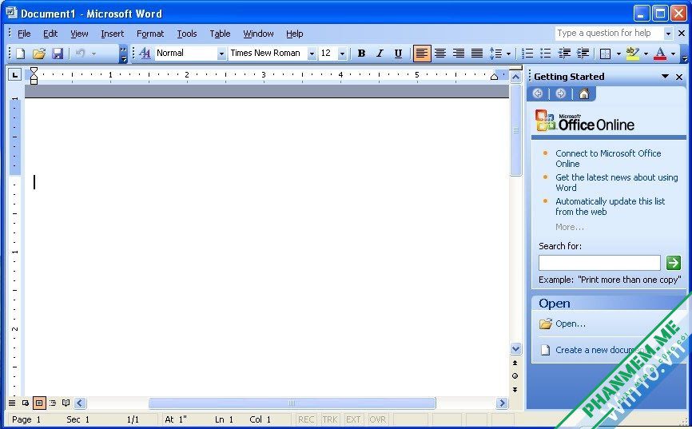Open the Insert menu
692x429 pixels.
tap(113, 34)
